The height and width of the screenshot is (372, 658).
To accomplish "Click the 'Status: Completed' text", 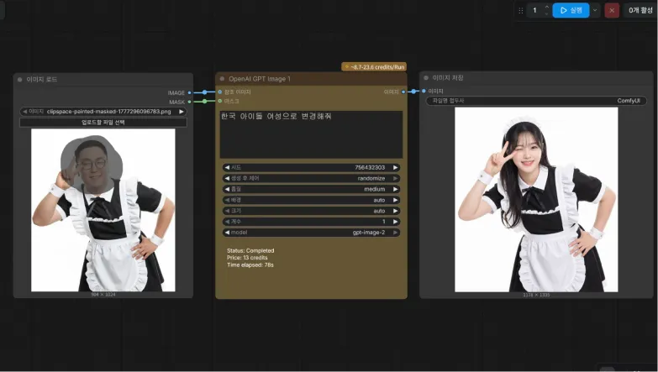I will tap(250, 251).
